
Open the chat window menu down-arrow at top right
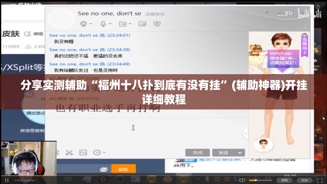click(x=267, y=13)
